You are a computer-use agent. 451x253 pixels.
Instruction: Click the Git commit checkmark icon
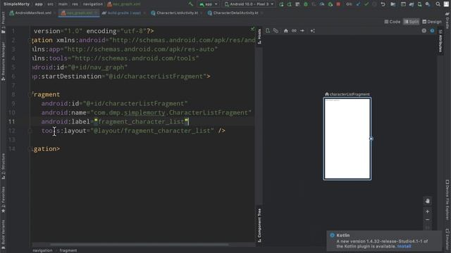366,4
